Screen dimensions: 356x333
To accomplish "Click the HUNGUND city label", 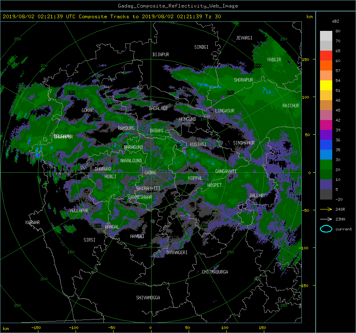I will [187, 119].
